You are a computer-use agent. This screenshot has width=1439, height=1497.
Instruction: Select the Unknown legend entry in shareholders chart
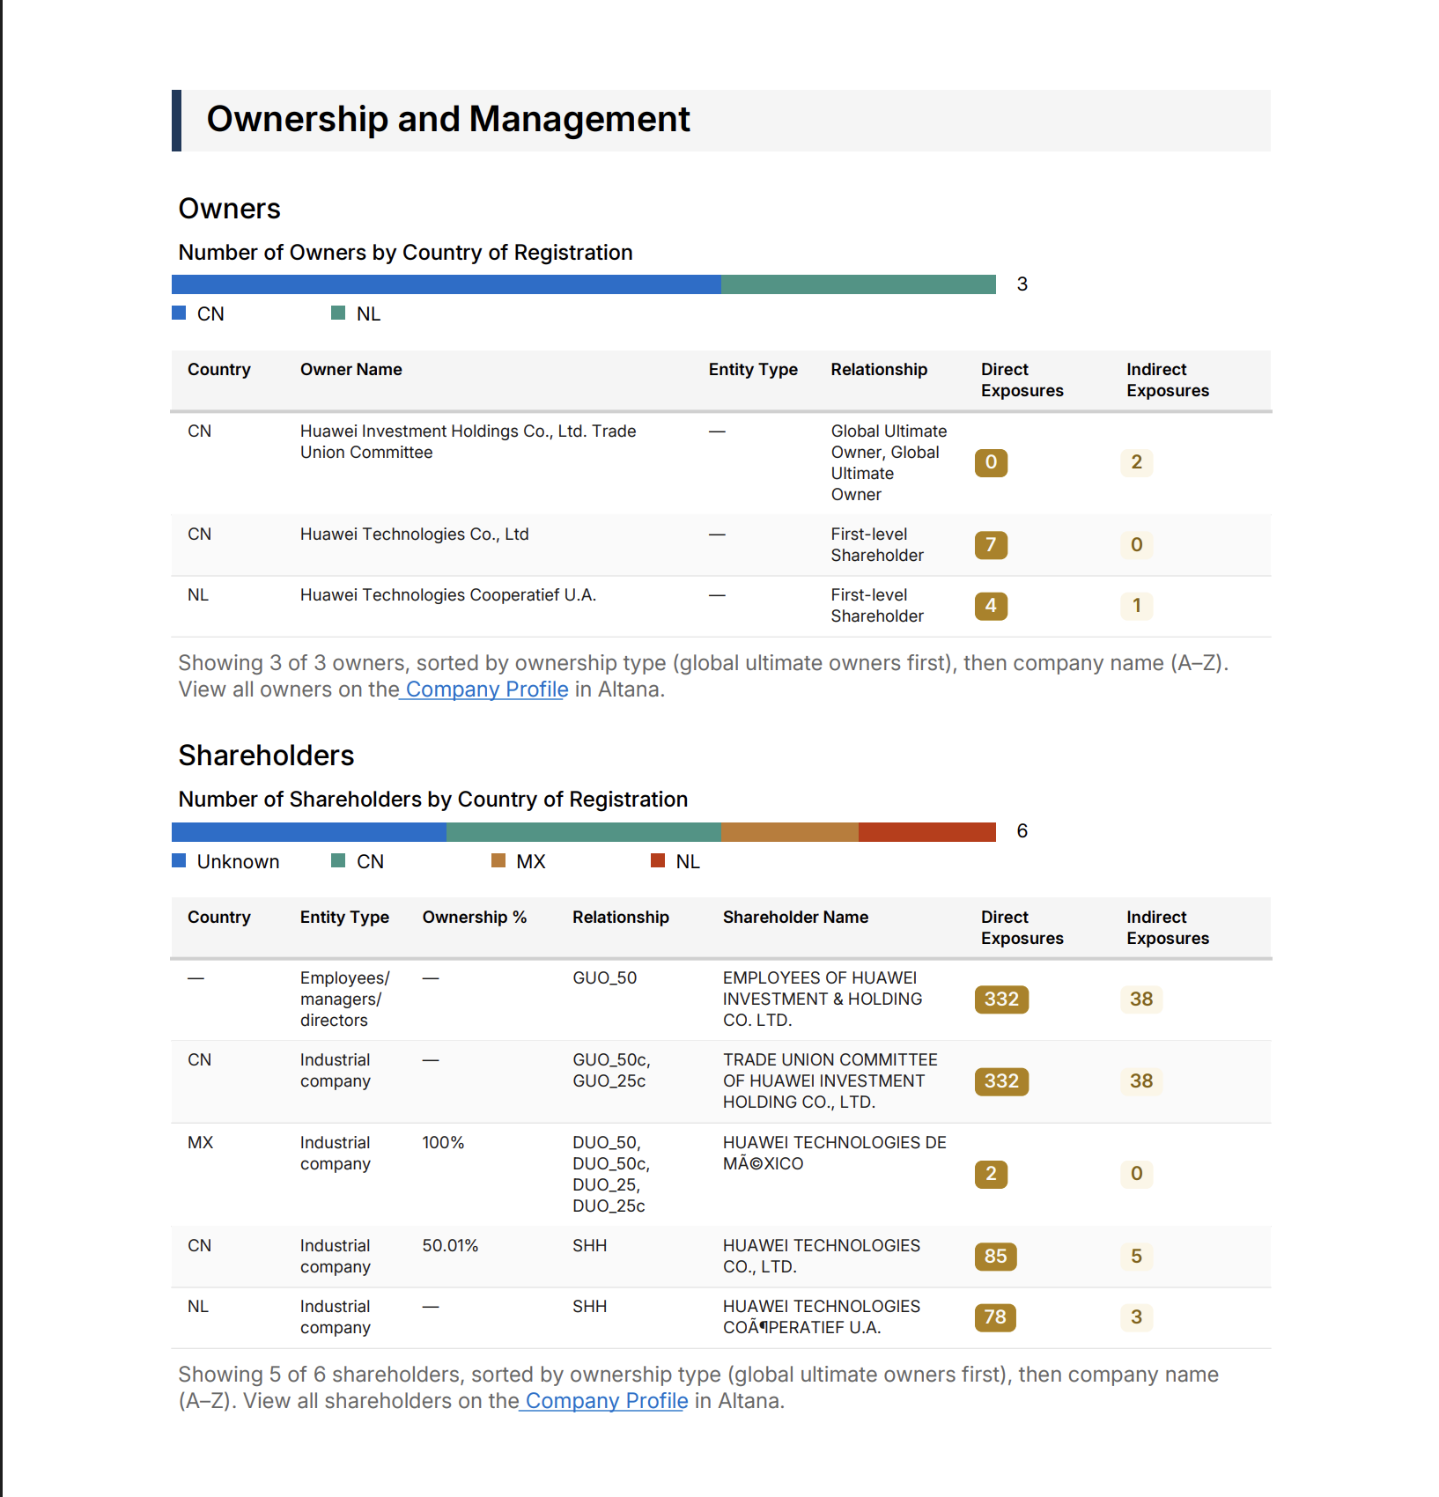[x=225, y=862]
